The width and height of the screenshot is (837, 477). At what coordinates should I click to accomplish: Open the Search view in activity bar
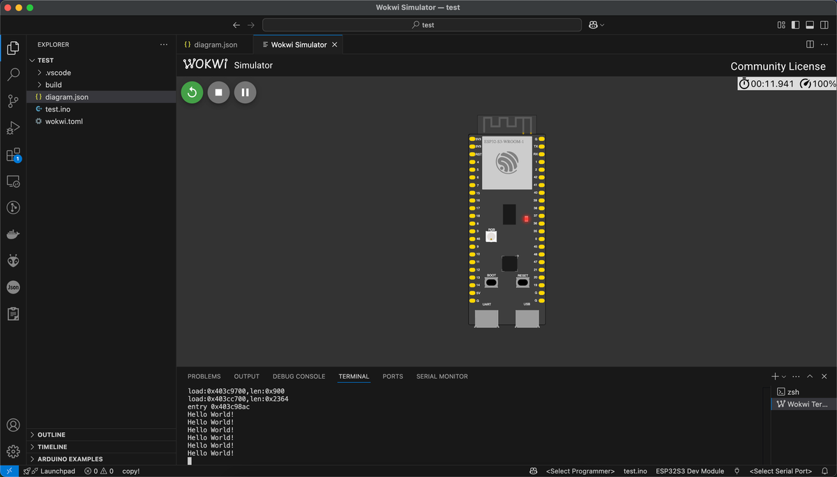click(x=13, y=75)
